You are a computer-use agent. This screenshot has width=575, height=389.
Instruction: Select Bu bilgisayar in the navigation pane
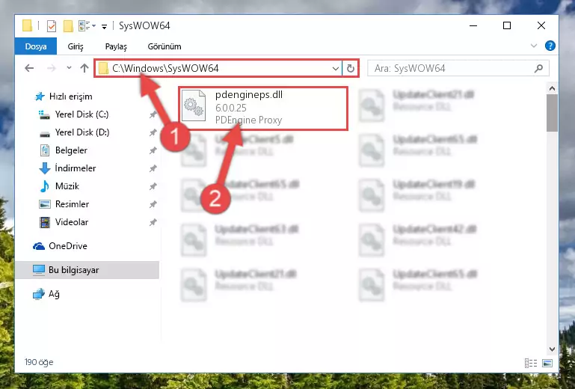tap(87, 270)
